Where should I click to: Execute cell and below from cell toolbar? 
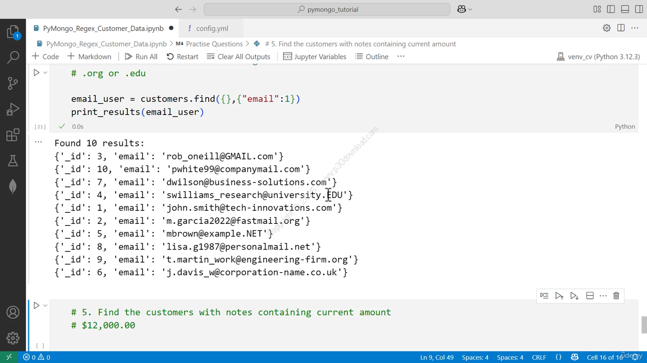(574, 295)
